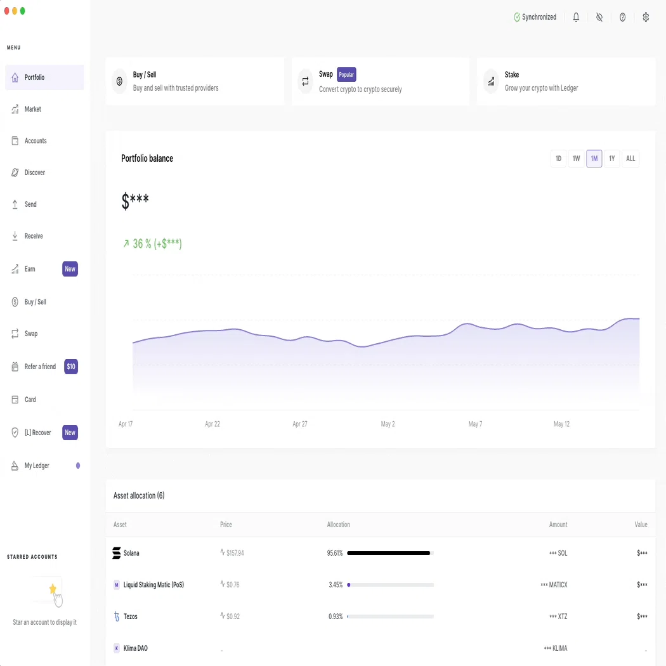
Task: Click the dot indicator beside My Ledger
Action: [x=78, y=466]
